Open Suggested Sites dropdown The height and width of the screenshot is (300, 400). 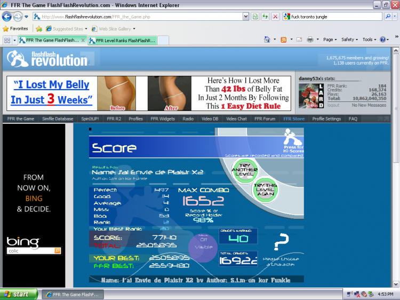click(67, 29)
